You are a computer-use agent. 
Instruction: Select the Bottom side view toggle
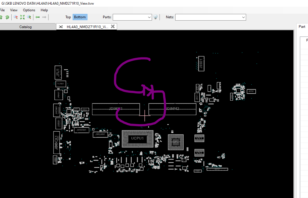click(80, 17)
